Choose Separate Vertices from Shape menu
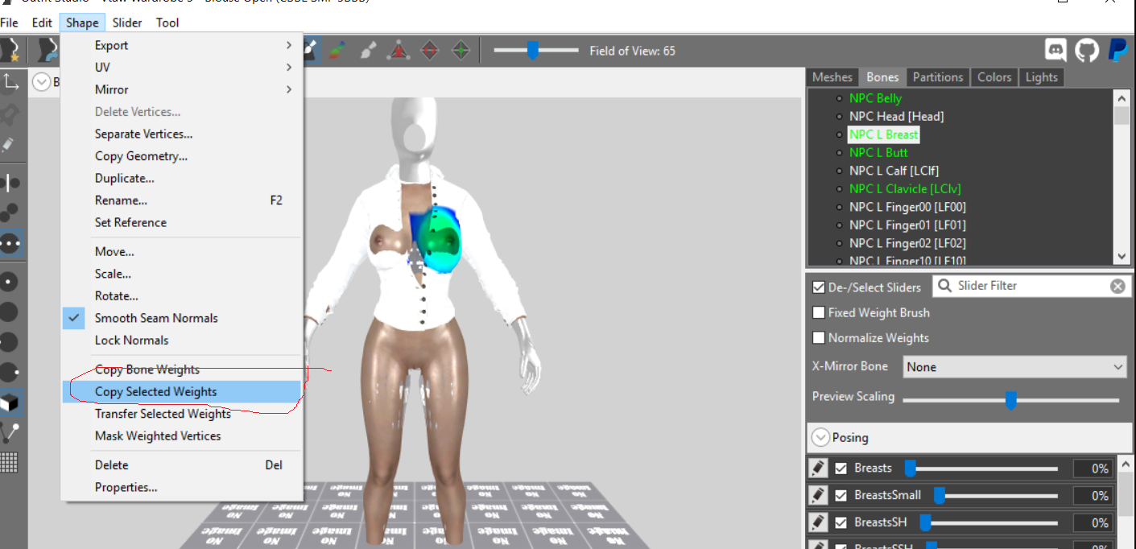This screenshot has height=549, width=1136. tap(182, 134)
